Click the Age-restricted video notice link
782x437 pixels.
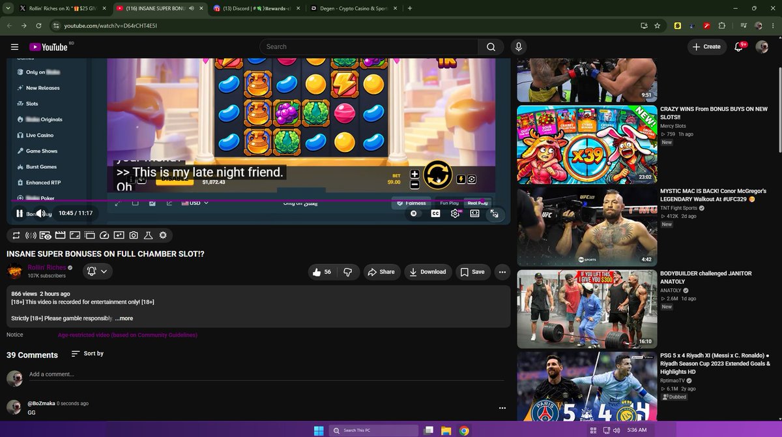pos(128,335)
